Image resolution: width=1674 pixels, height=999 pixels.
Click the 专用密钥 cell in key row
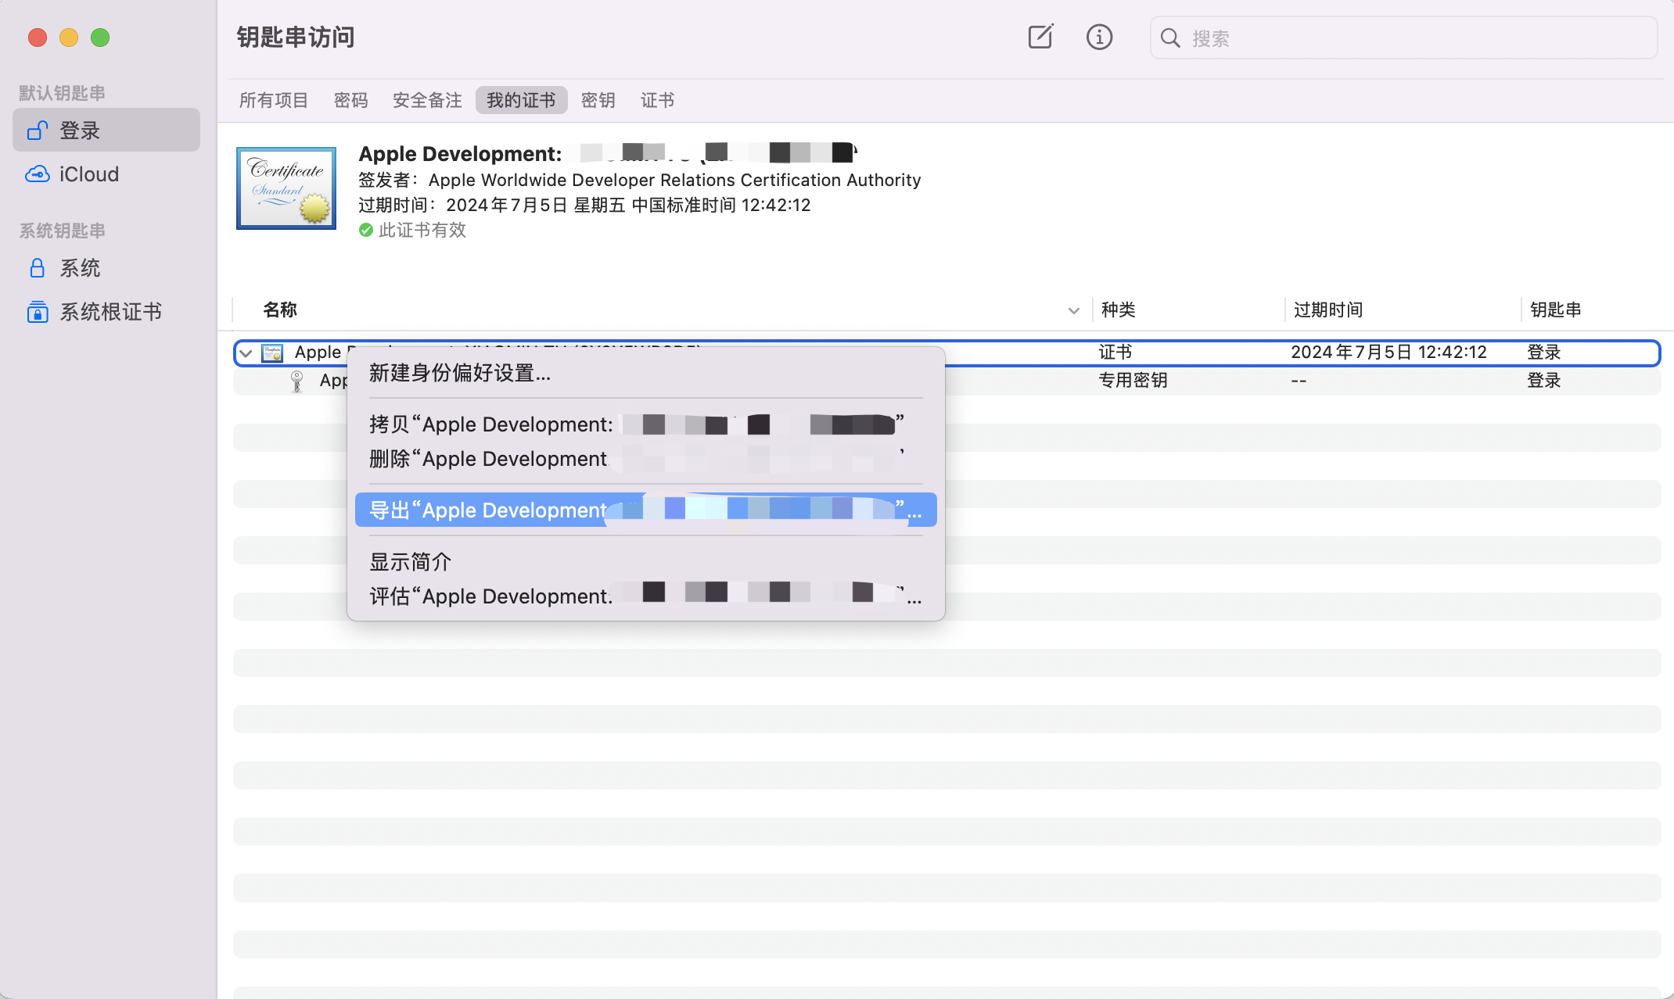1133,381
